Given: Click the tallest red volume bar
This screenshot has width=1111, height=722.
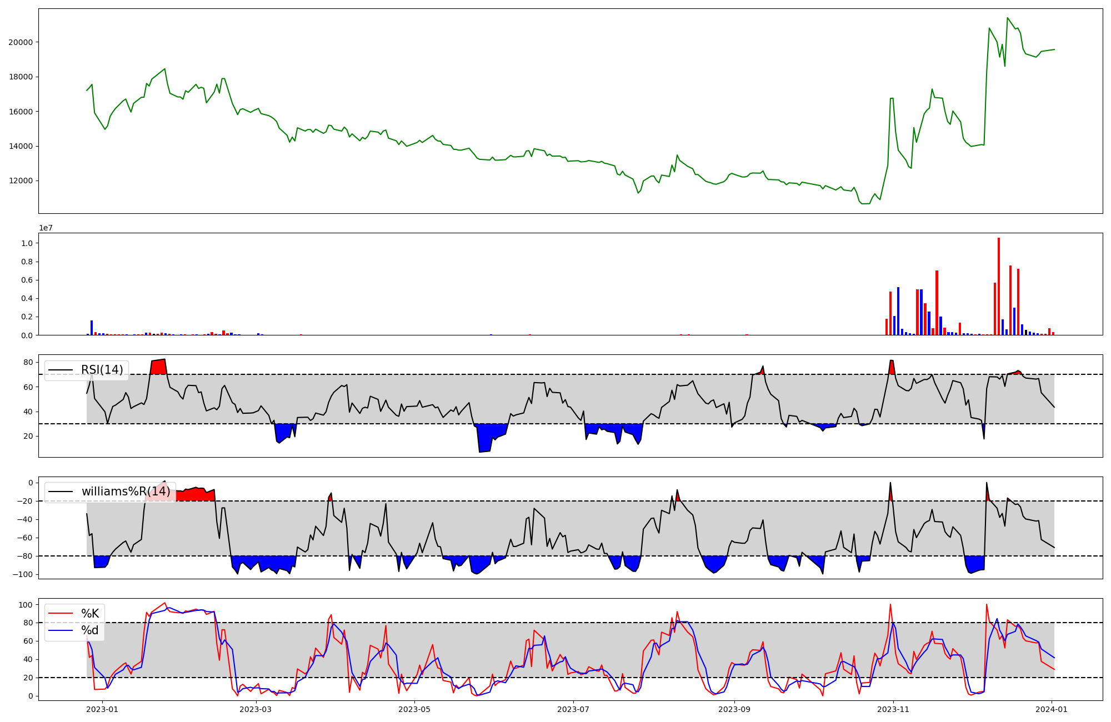Looking at the screenshot, I should coord(998,286).
